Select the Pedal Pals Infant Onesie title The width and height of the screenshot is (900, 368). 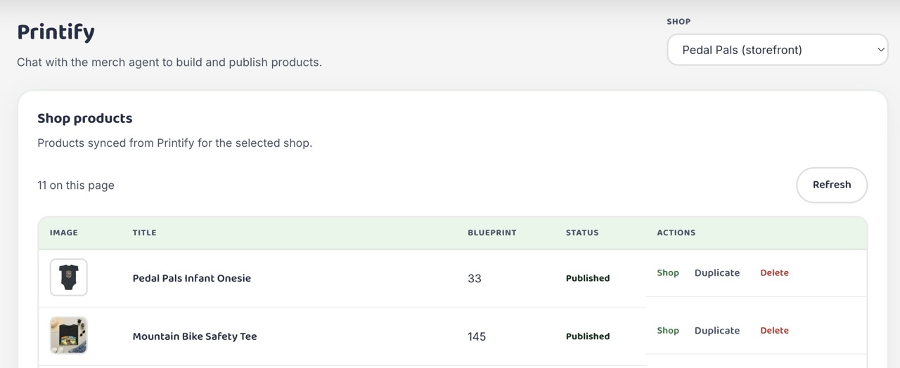(x=192, y=278)
